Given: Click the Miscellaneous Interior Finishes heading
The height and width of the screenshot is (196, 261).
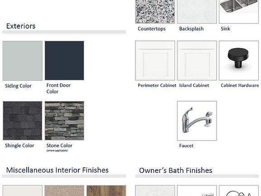Looking at the screenshot, I should 58,170.
